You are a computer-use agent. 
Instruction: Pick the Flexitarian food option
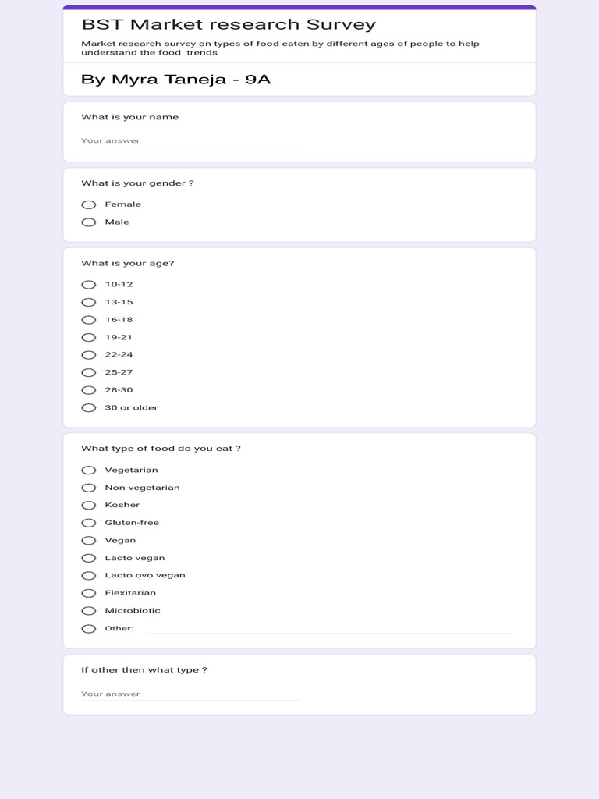(89, 593)
